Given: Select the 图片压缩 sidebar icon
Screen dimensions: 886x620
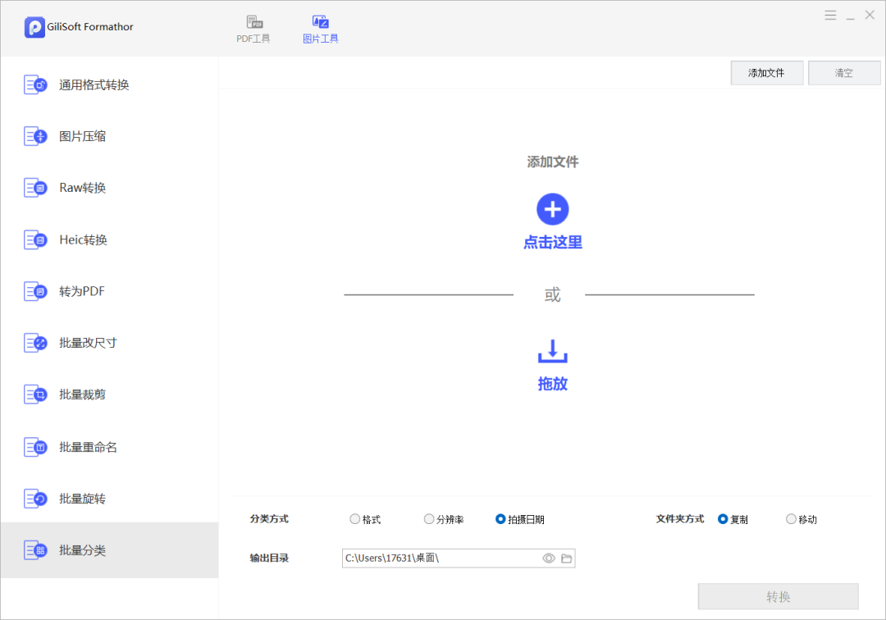Looking at the screenshot, I should pos(35,136).
